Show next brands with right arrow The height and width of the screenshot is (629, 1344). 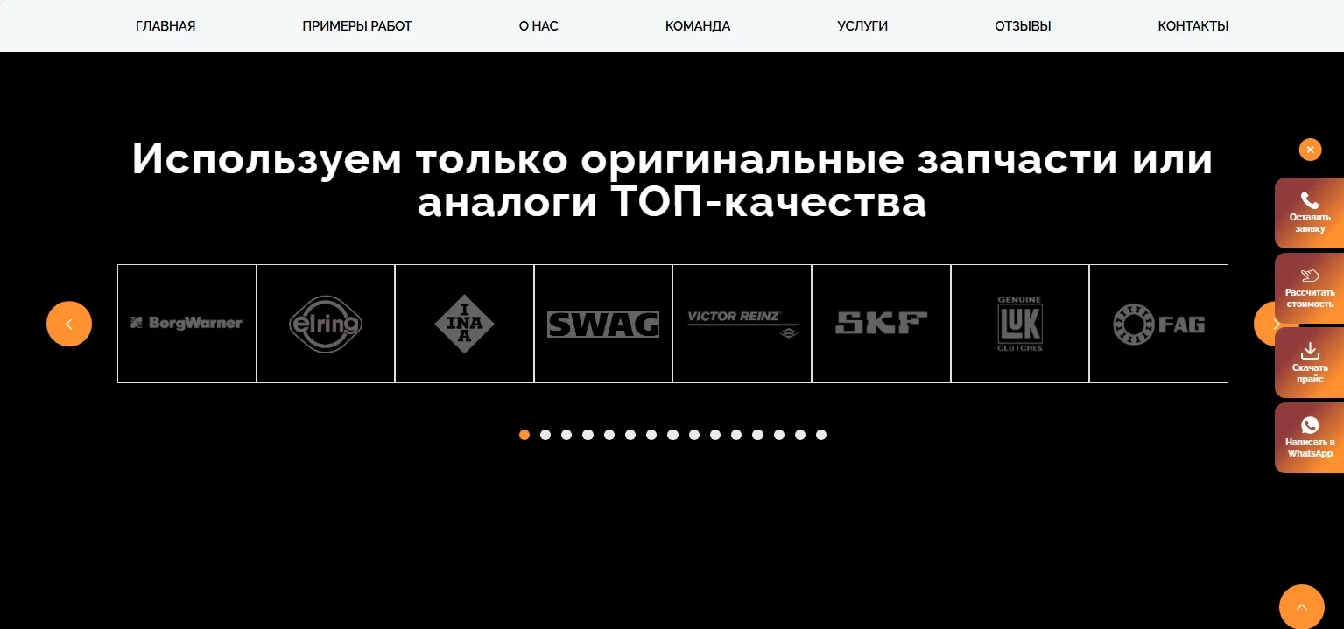click(1264, 324)
